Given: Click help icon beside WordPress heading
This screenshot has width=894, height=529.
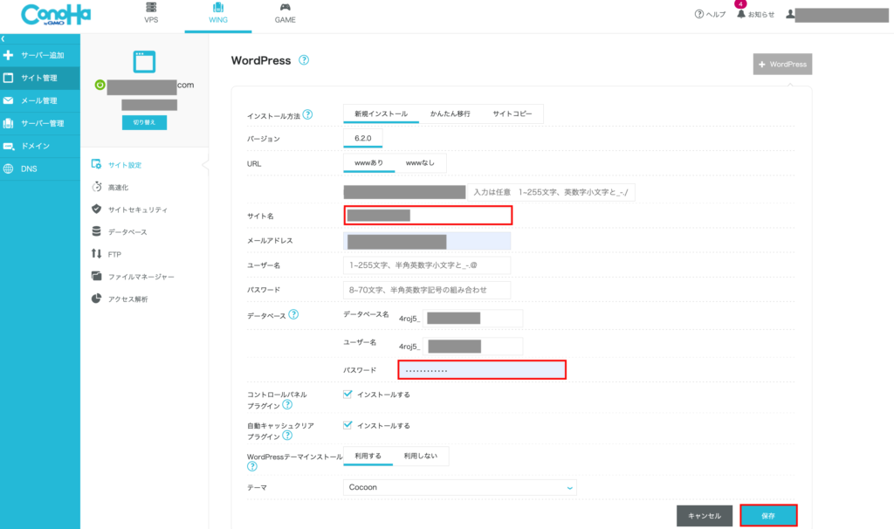Looking at the screenshot, I should click(x=304, y=60).
